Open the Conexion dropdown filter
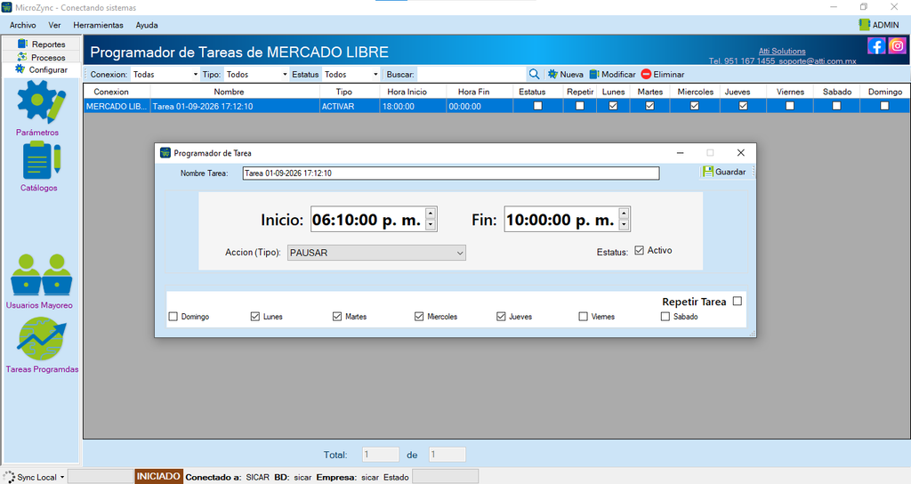911x484 pixels. pos(165,75)
